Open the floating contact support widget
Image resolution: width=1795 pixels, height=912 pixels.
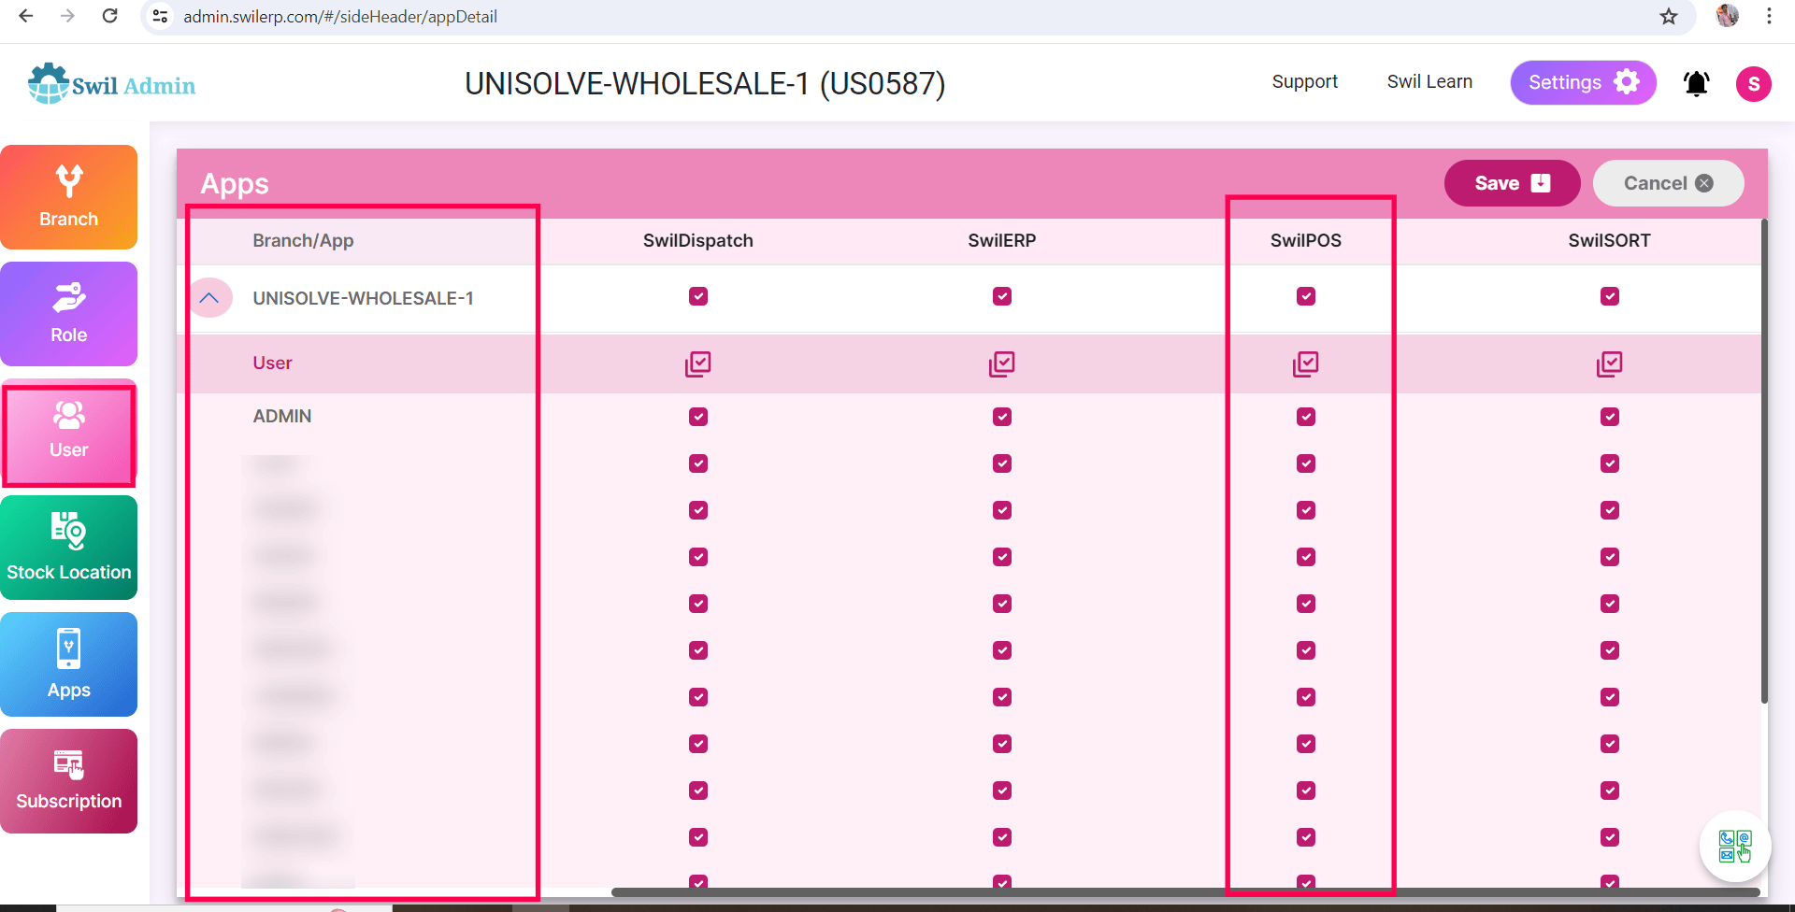(x=1735, y=847)
